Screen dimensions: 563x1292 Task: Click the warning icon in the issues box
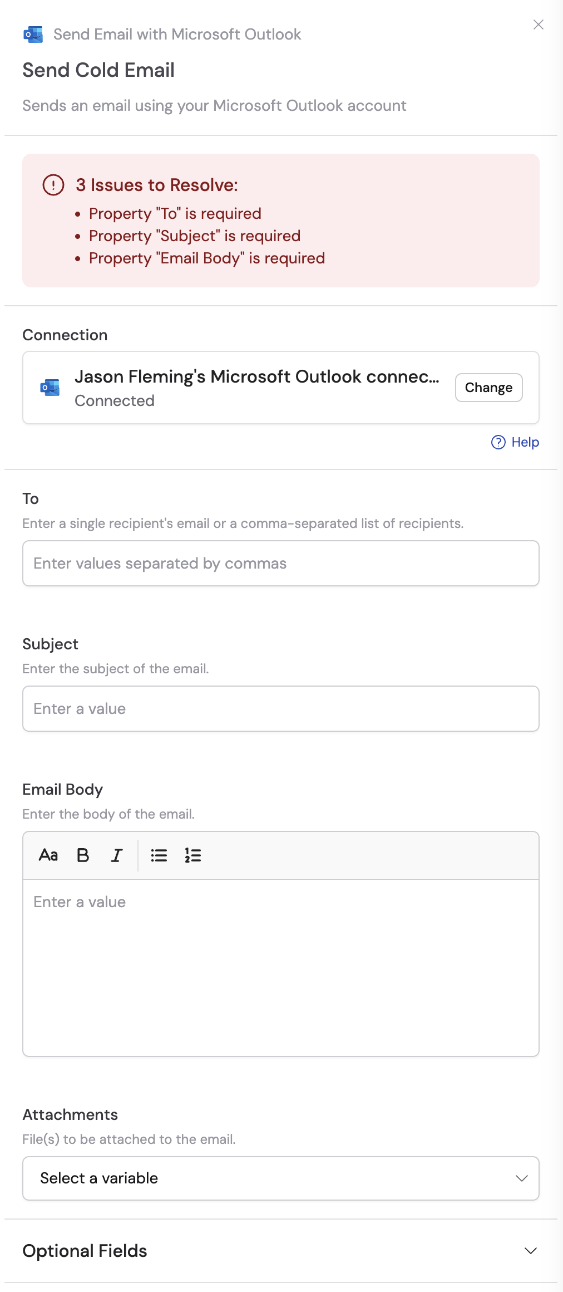53,185
